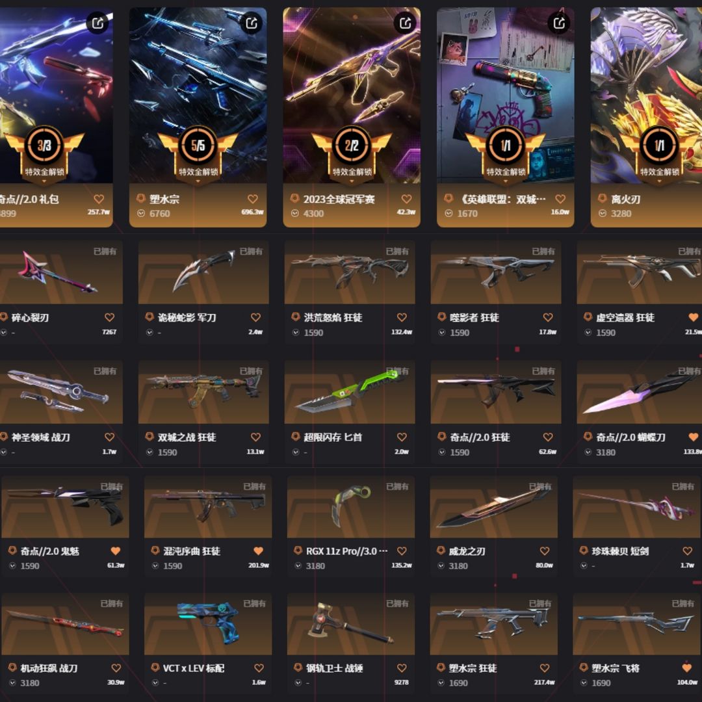The image size is (702, 702).
Task: Open share icon on 英雄联盟：双城 card
Action: pyautogui.click(x=559, y=22)
